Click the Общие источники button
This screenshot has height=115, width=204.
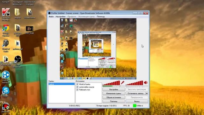pos(114,97)
